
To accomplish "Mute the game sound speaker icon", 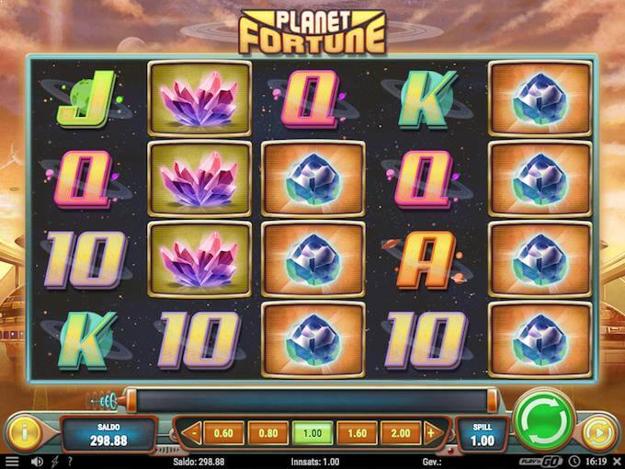I will coord(37,462).
